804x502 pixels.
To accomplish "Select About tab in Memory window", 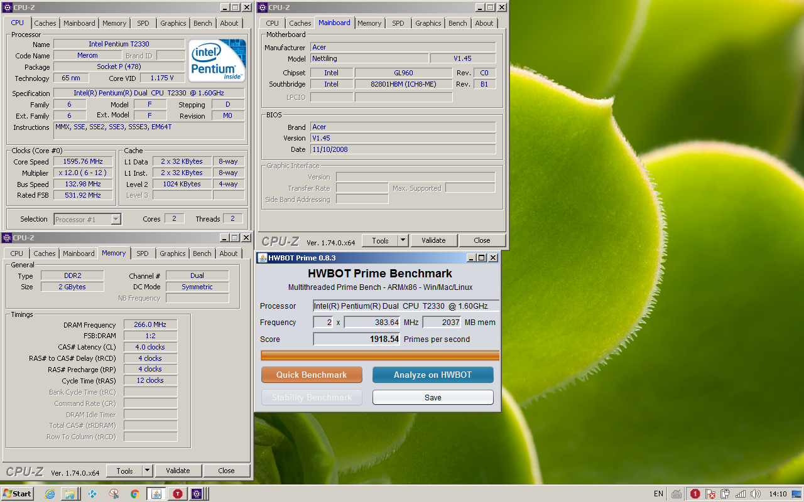I will point(229,254).
